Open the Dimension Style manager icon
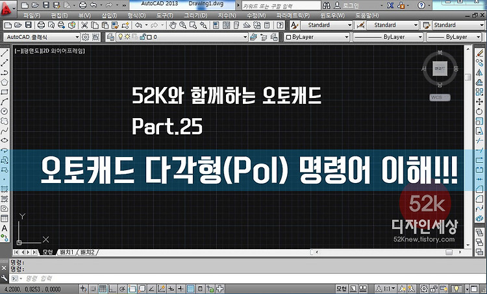Viewport: 487px width, 294px height. coord(360,25)
